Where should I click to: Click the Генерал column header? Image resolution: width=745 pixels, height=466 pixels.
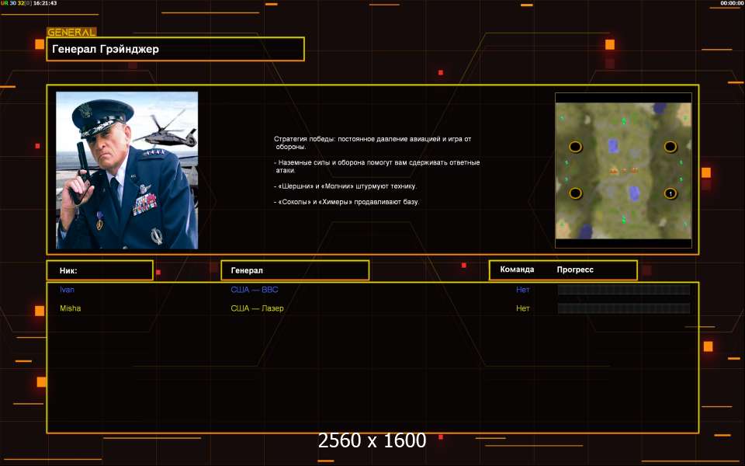[295, 270]
